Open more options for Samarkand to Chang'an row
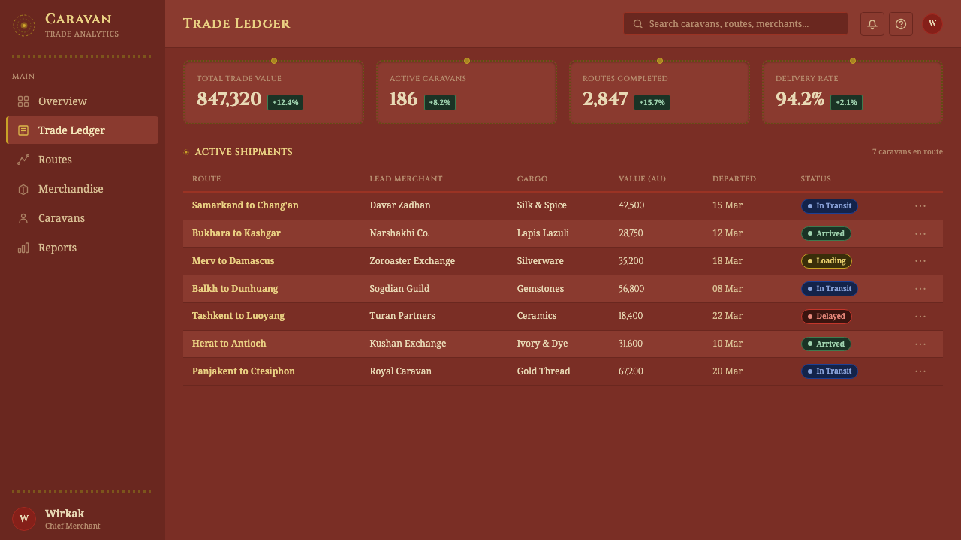 (920, 206)
